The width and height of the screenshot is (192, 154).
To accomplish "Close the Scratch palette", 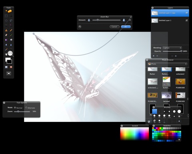I will click(122, 126).
